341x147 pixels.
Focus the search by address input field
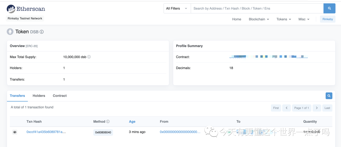(257, 8)
